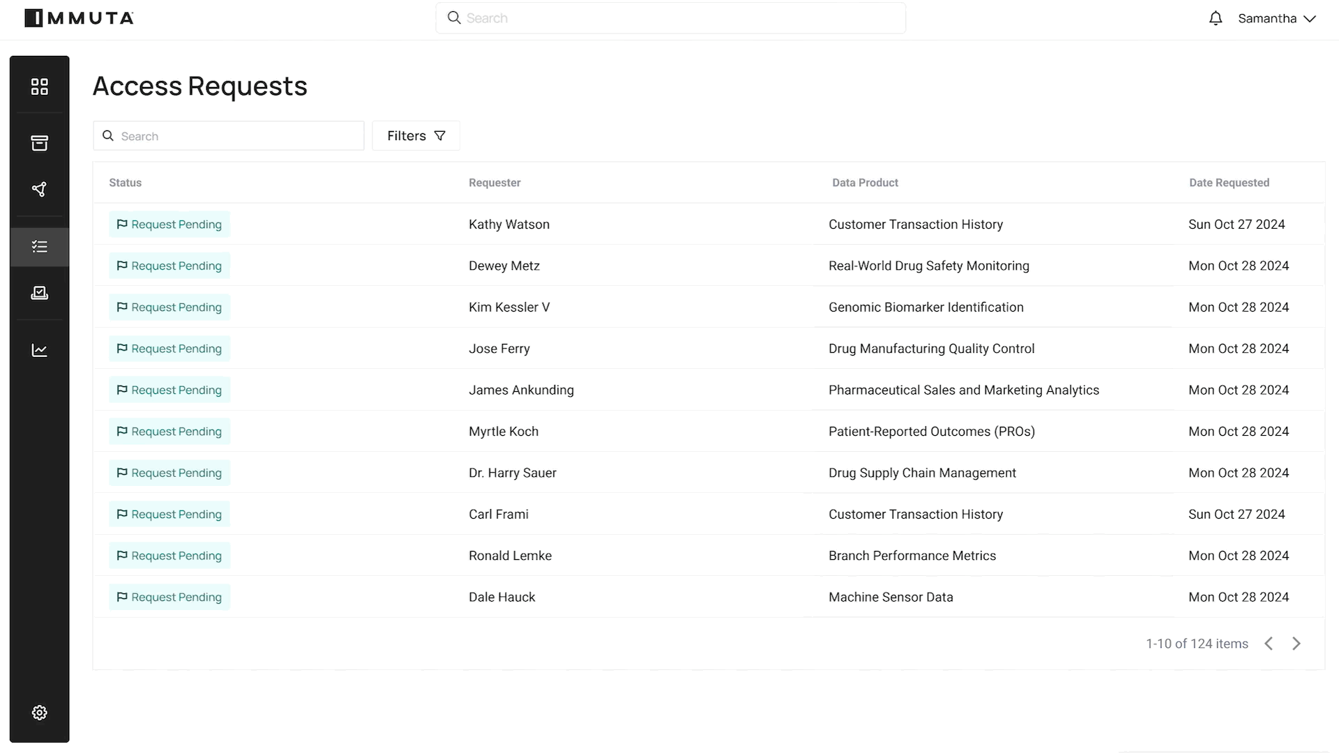Click the Date Requested column header
Screen dimensions: 1339x753
pos(1229,183)
